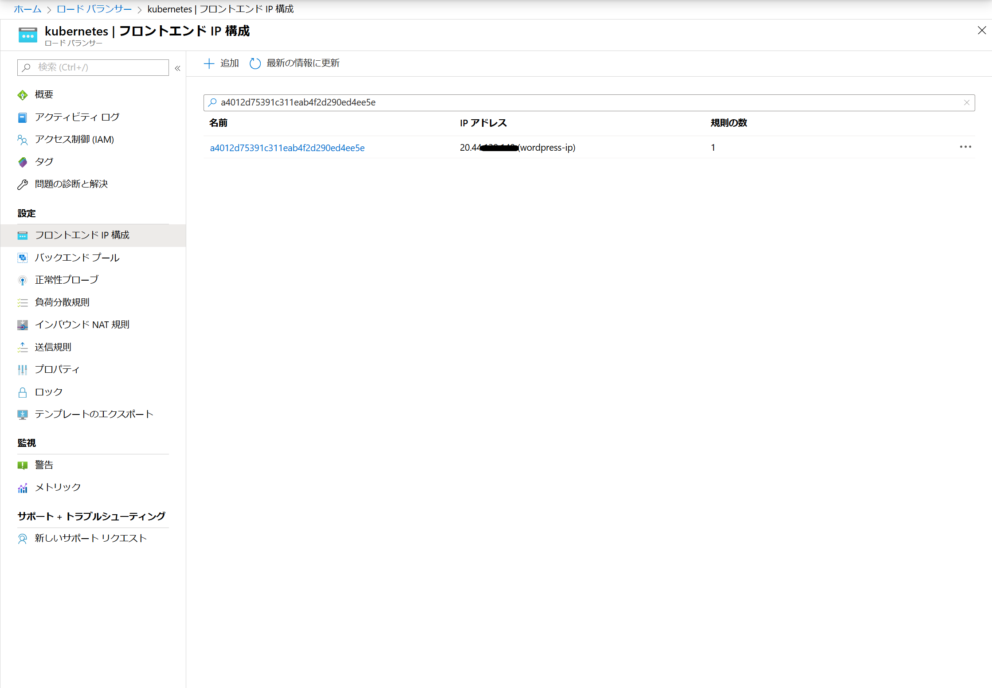This screenshot has width=992, height=688.
Task: Open frontend IP a4012d75391c311eab4f2d290ed4ee5e link
Action: (x=287, y=148)
